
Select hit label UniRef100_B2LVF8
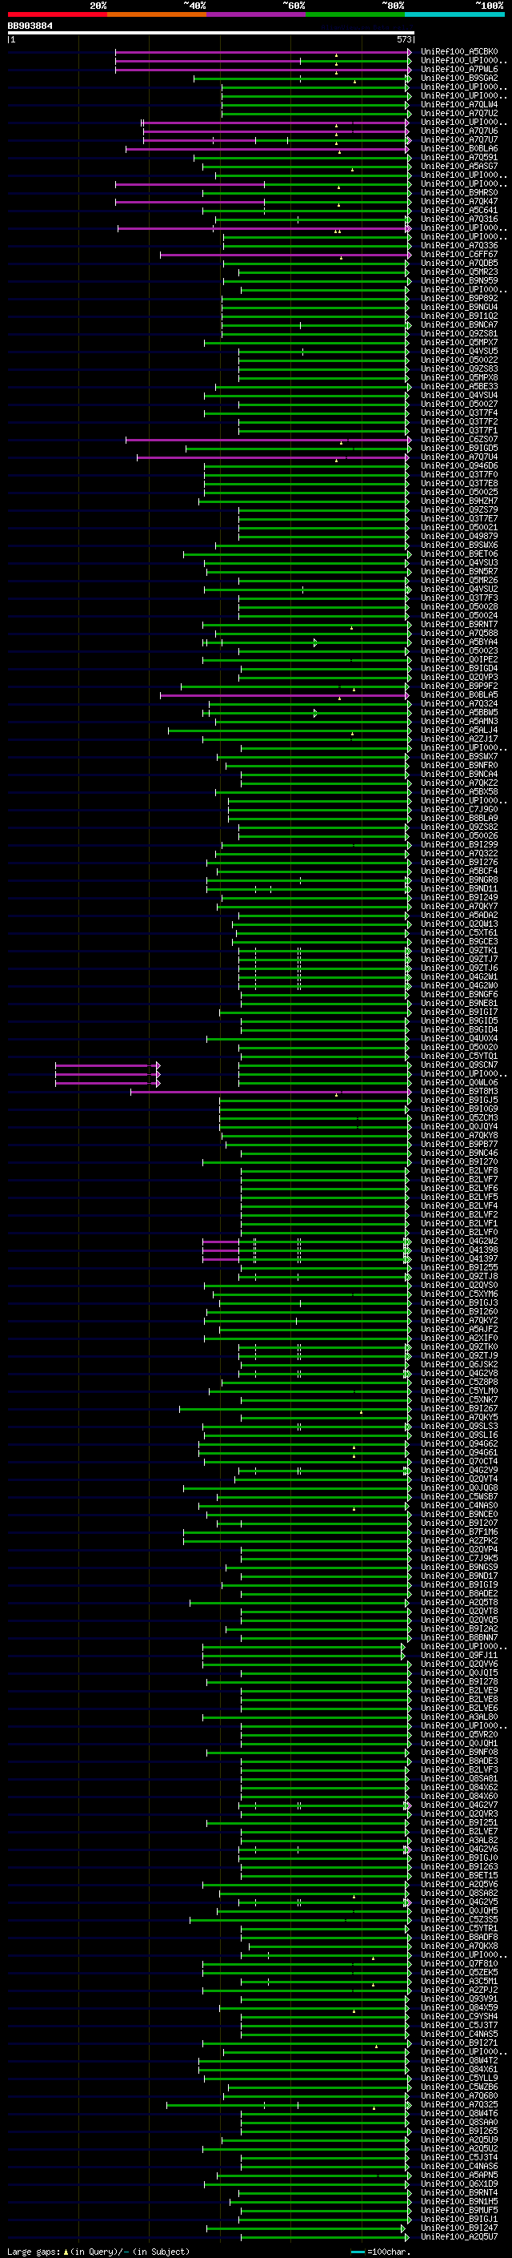click(x=458, y=1170)
